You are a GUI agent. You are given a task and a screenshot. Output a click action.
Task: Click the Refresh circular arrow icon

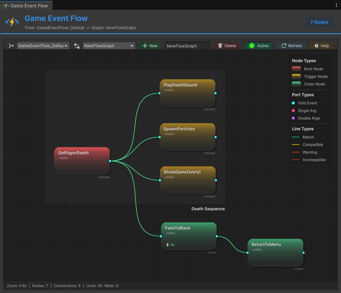click(283, 46)
